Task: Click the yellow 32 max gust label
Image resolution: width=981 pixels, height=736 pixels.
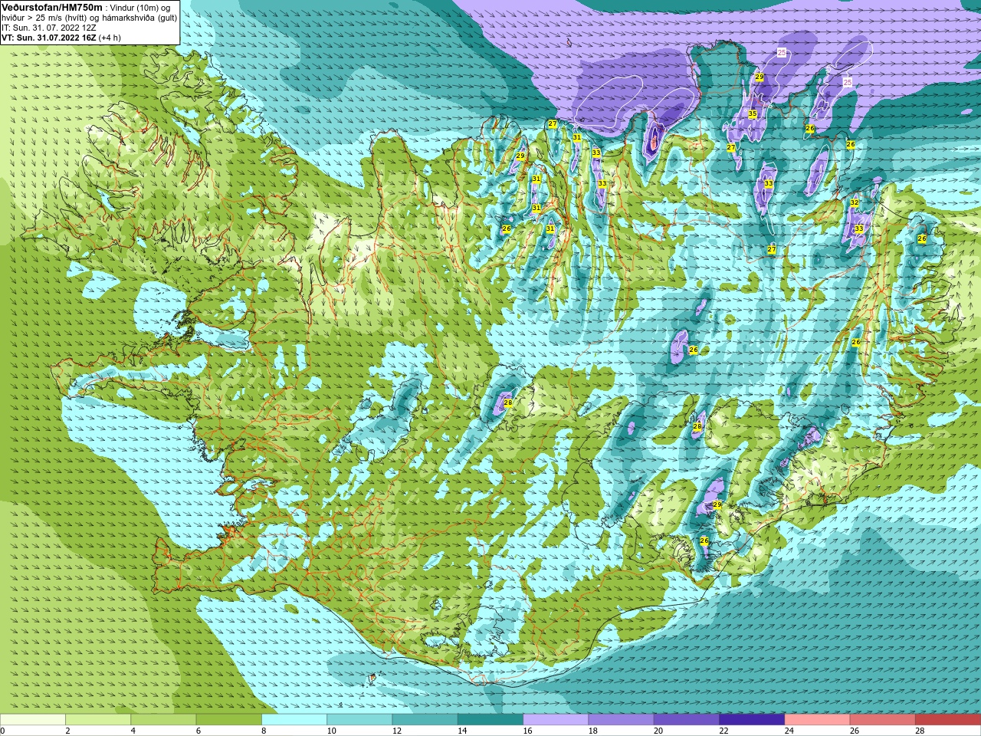Action: [855, 203]
